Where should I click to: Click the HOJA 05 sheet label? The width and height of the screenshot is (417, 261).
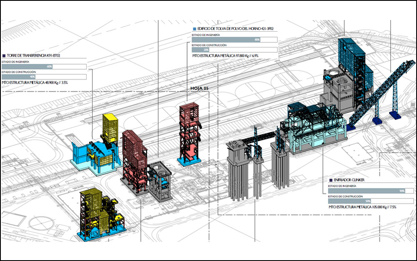[199, 88]
